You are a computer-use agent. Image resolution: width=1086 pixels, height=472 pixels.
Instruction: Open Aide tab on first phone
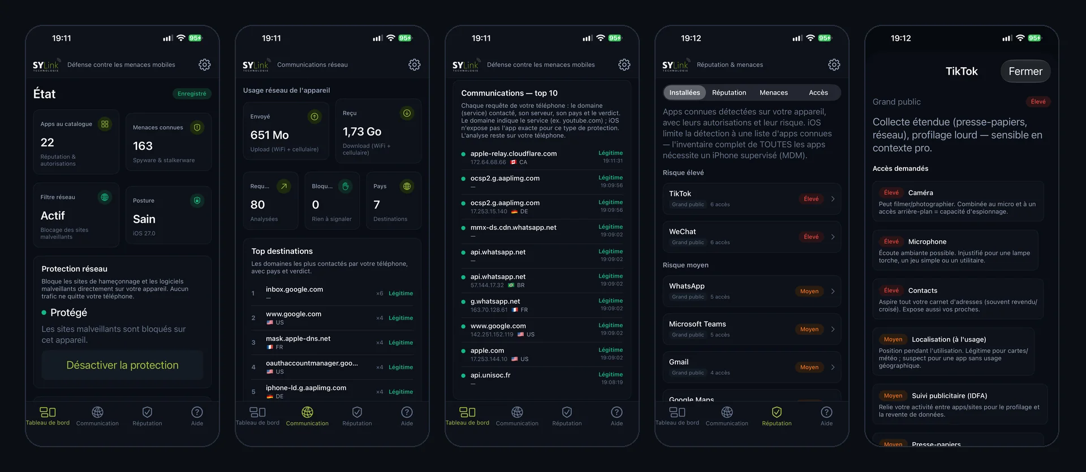coord(197,416)
